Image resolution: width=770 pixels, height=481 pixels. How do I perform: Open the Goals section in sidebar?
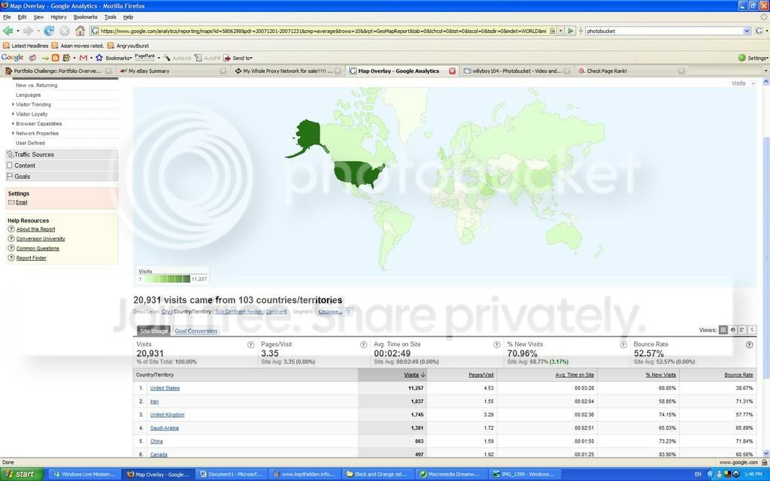[62, 176]
